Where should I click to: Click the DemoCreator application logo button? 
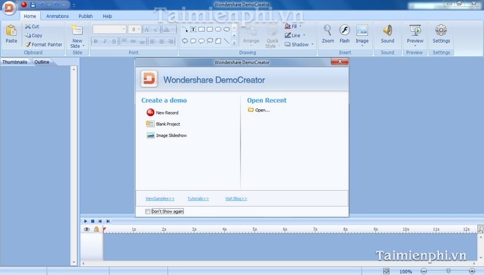tap(9, 8)
